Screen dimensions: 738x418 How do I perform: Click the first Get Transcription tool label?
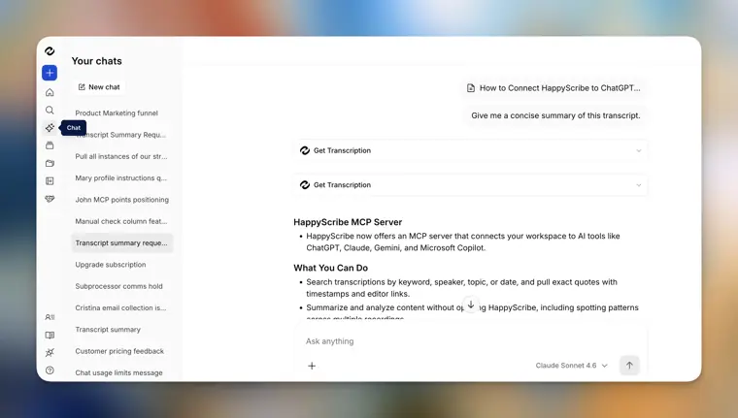tap(342, 151)
